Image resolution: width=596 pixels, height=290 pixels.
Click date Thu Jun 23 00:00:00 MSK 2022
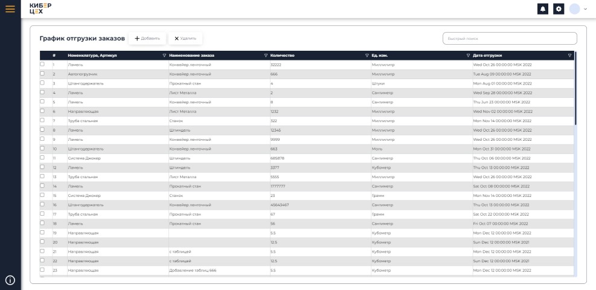523,102
